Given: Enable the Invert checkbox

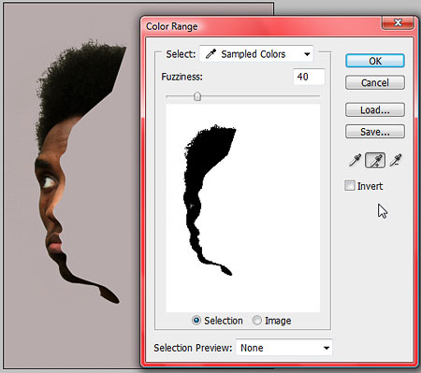Looking at the screenshot, I should 350,186.
